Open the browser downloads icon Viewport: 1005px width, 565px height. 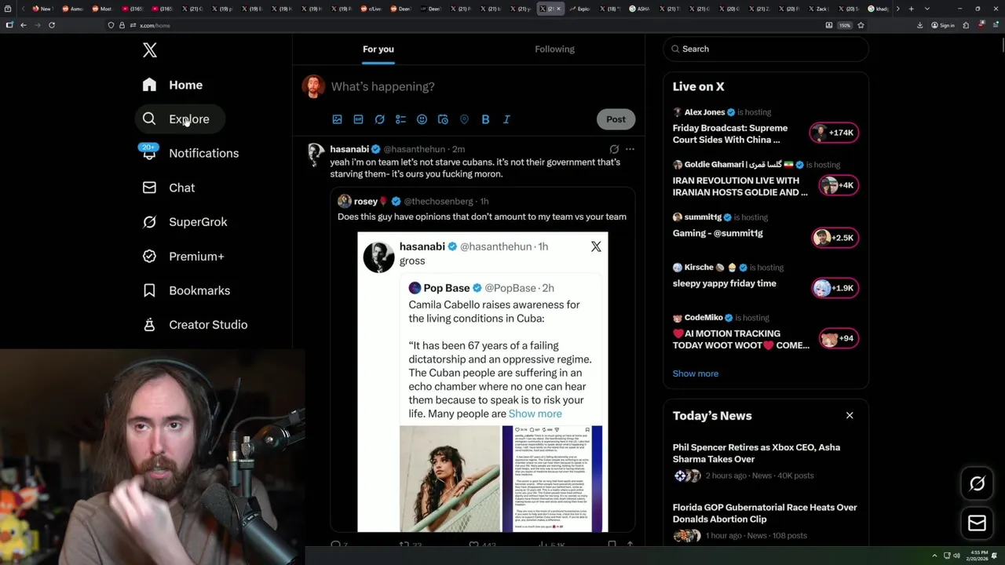[919, 25]
